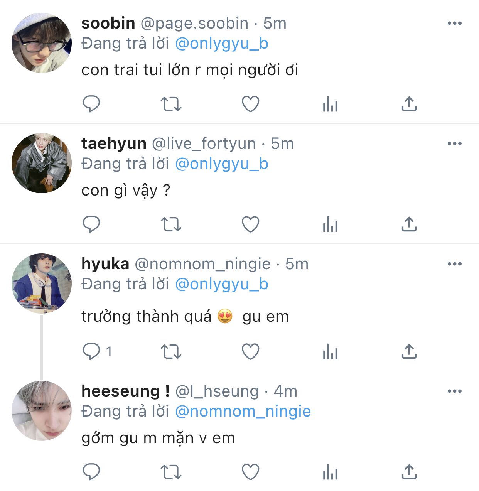Screen dimensions: 479x491
Task: Reply to heeseung's tweet
Action: (x=91, y=472)
